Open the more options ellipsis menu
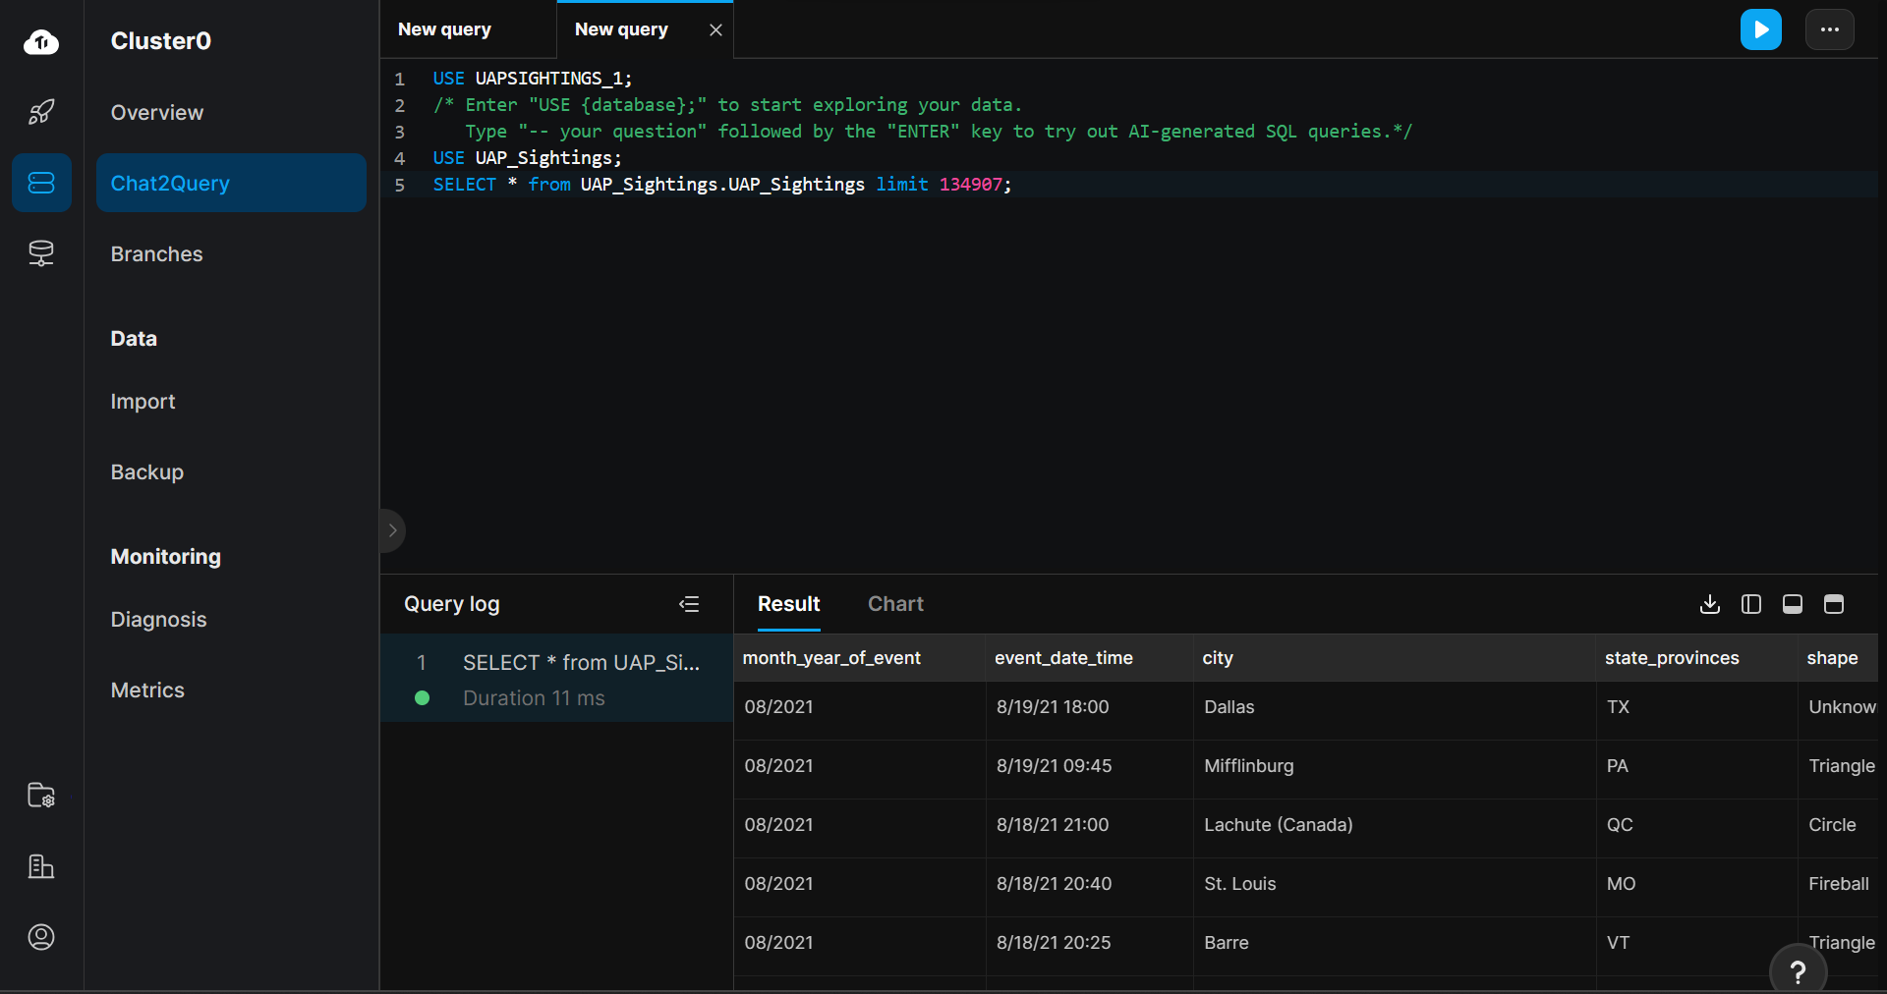The image size is (1887, 994). click(1830, 29)
